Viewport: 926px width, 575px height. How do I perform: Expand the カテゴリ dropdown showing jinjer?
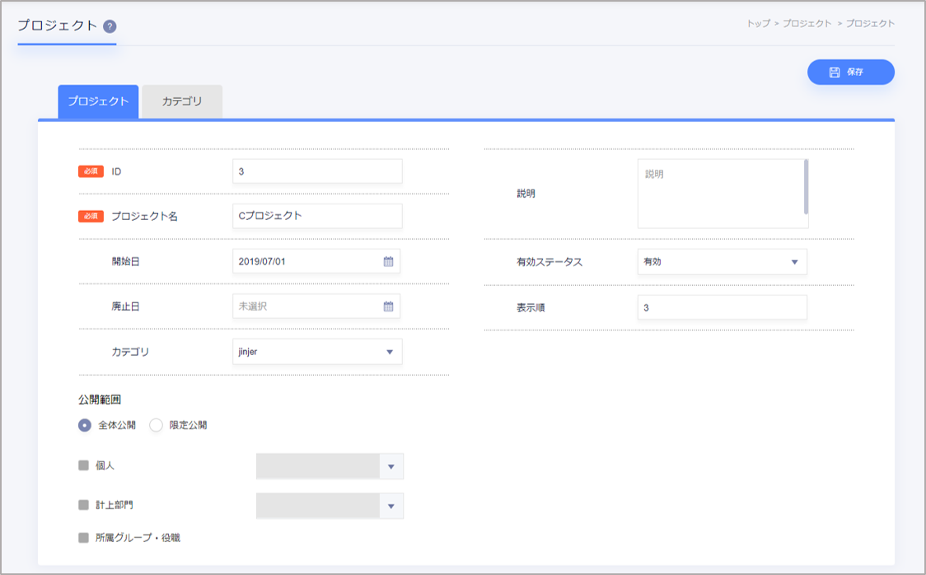pyautogui.click(x=317, y=352)
